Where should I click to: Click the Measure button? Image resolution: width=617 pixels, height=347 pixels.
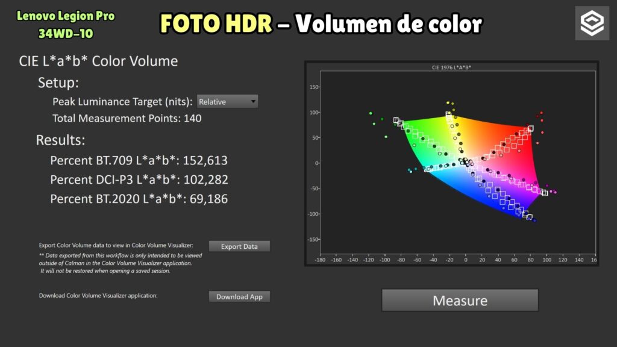460,300
